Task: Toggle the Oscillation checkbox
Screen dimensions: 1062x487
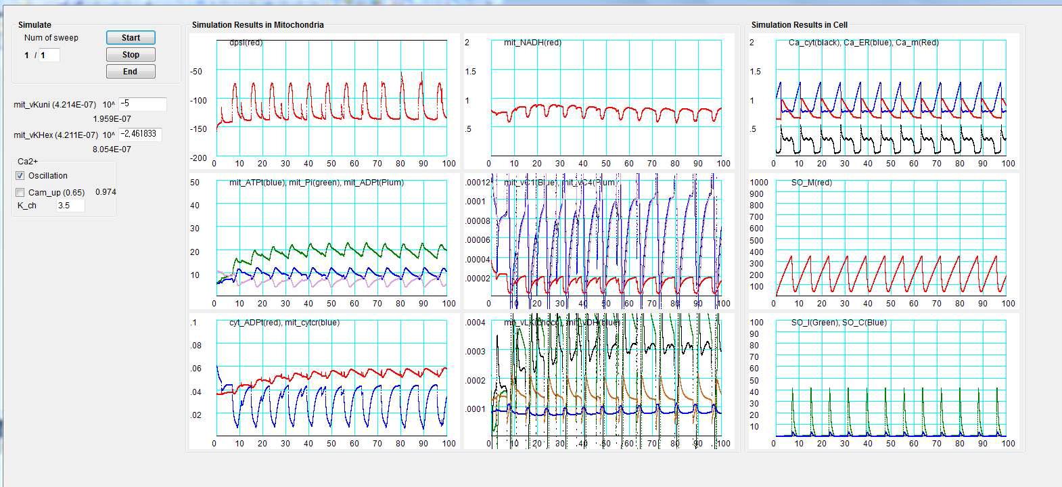Action: pyautogui.click(x=20, y=176)
